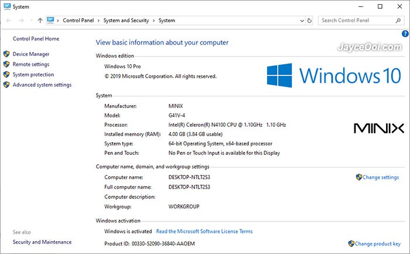Expand chevron after Control Panel breadcrumb

(98, 20)
